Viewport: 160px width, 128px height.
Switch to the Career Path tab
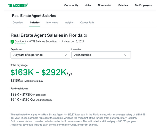click(x=87, y=22)
